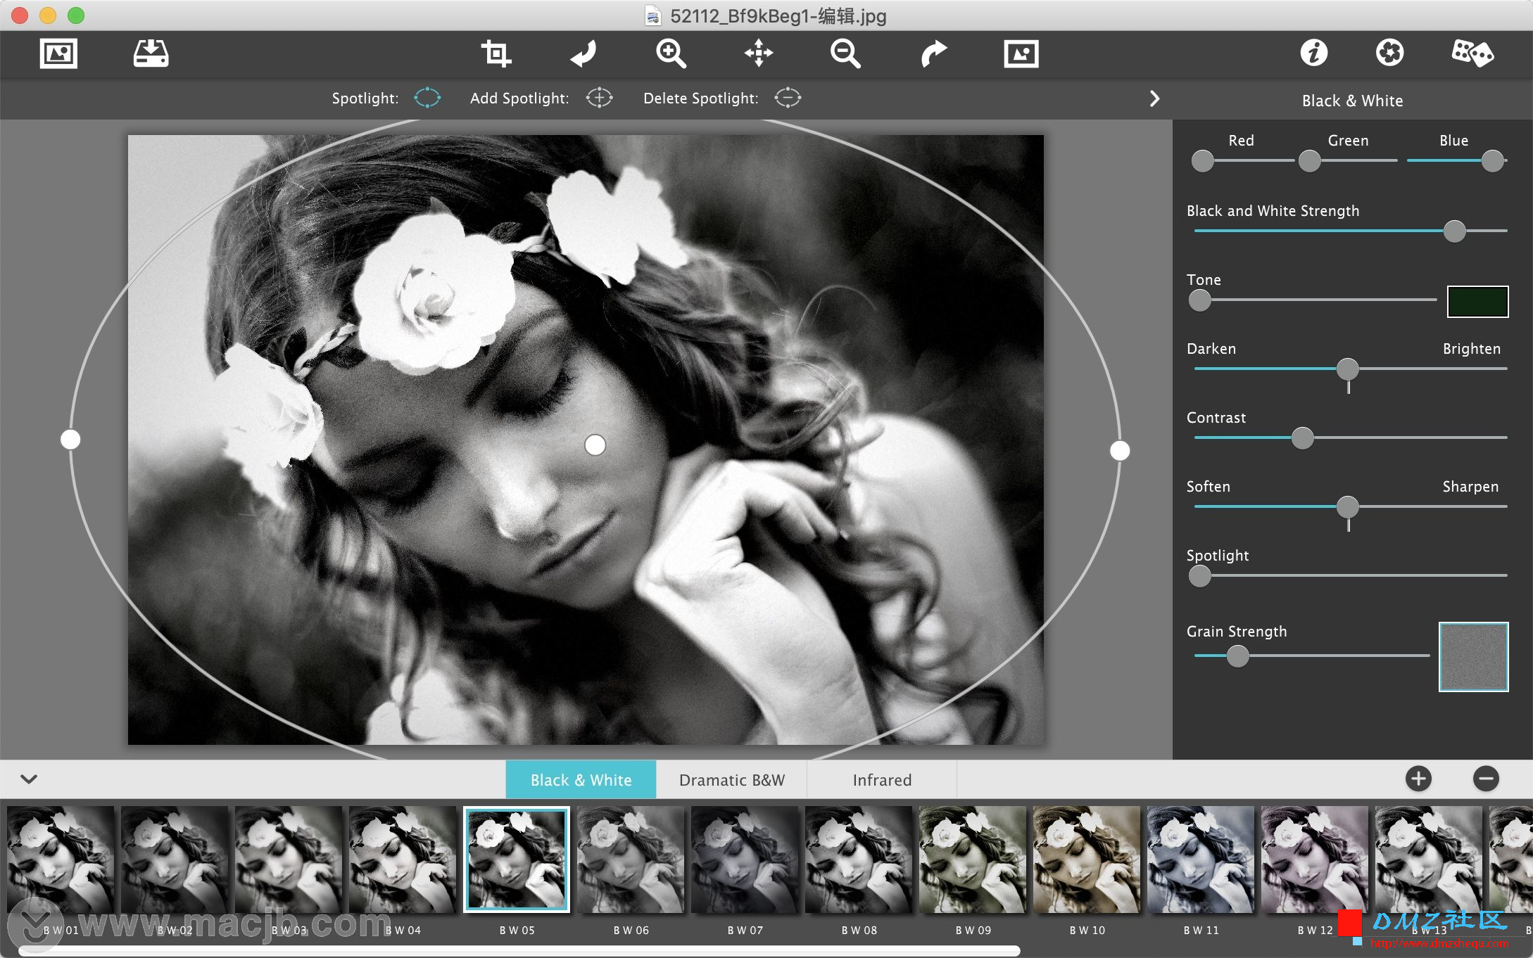Select the Spotlight dashed circle tool

[x=427, y=98]
